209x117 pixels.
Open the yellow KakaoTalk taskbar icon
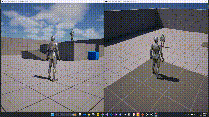pos(98,115)
